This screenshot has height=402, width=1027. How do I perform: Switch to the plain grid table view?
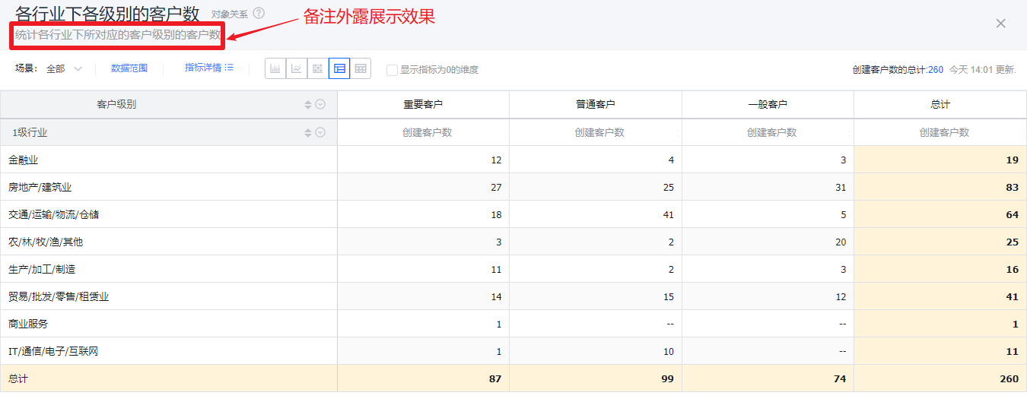click(x=361, y=69)
